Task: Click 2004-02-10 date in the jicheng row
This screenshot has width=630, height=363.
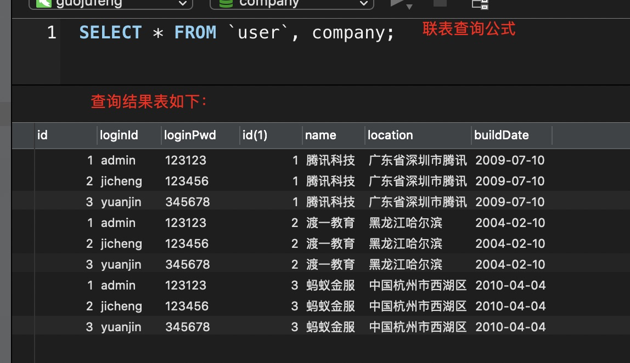Action: point(510,244)
